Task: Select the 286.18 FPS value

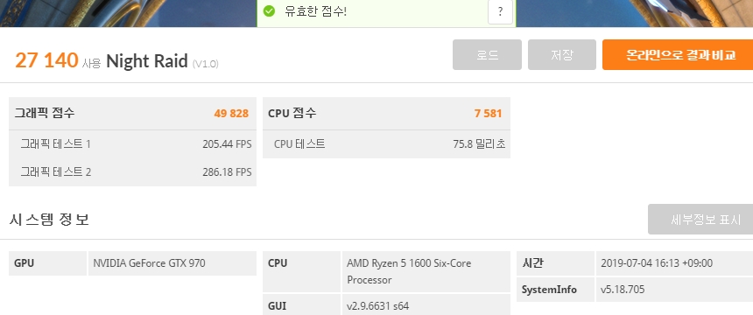Action: coord(227,171)
